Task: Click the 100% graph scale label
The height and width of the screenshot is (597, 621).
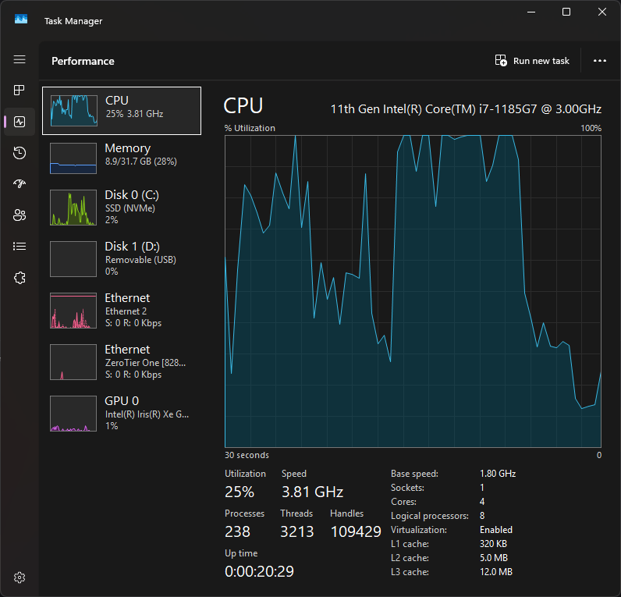Action: coord(591,128)
